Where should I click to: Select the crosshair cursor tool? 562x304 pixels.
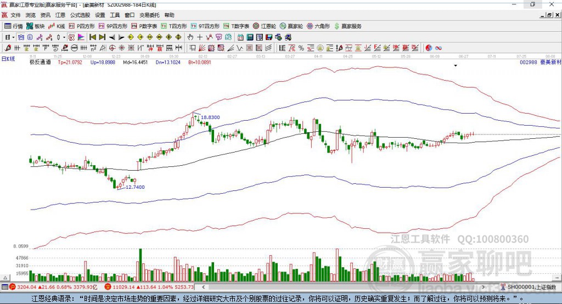200,37
